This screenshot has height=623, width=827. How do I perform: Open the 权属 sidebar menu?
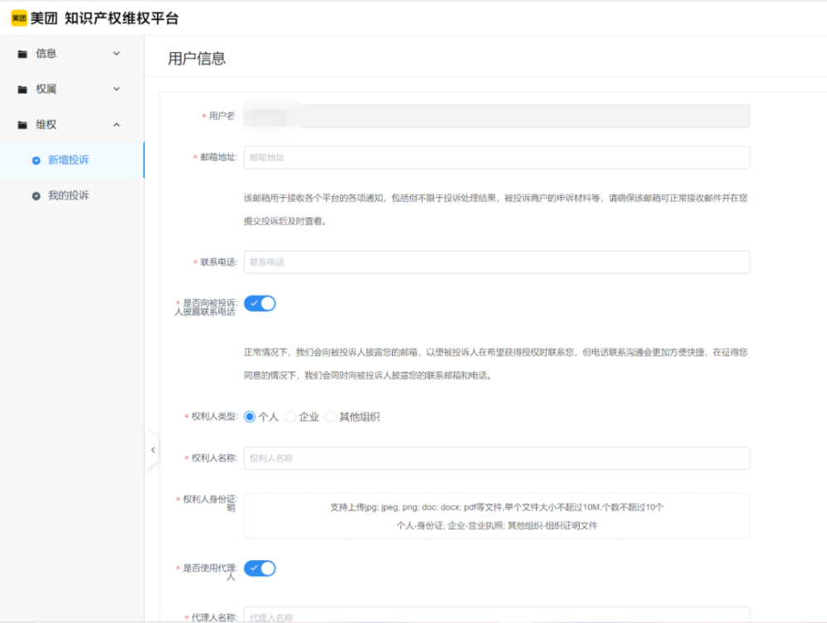(x=72, y=89)
